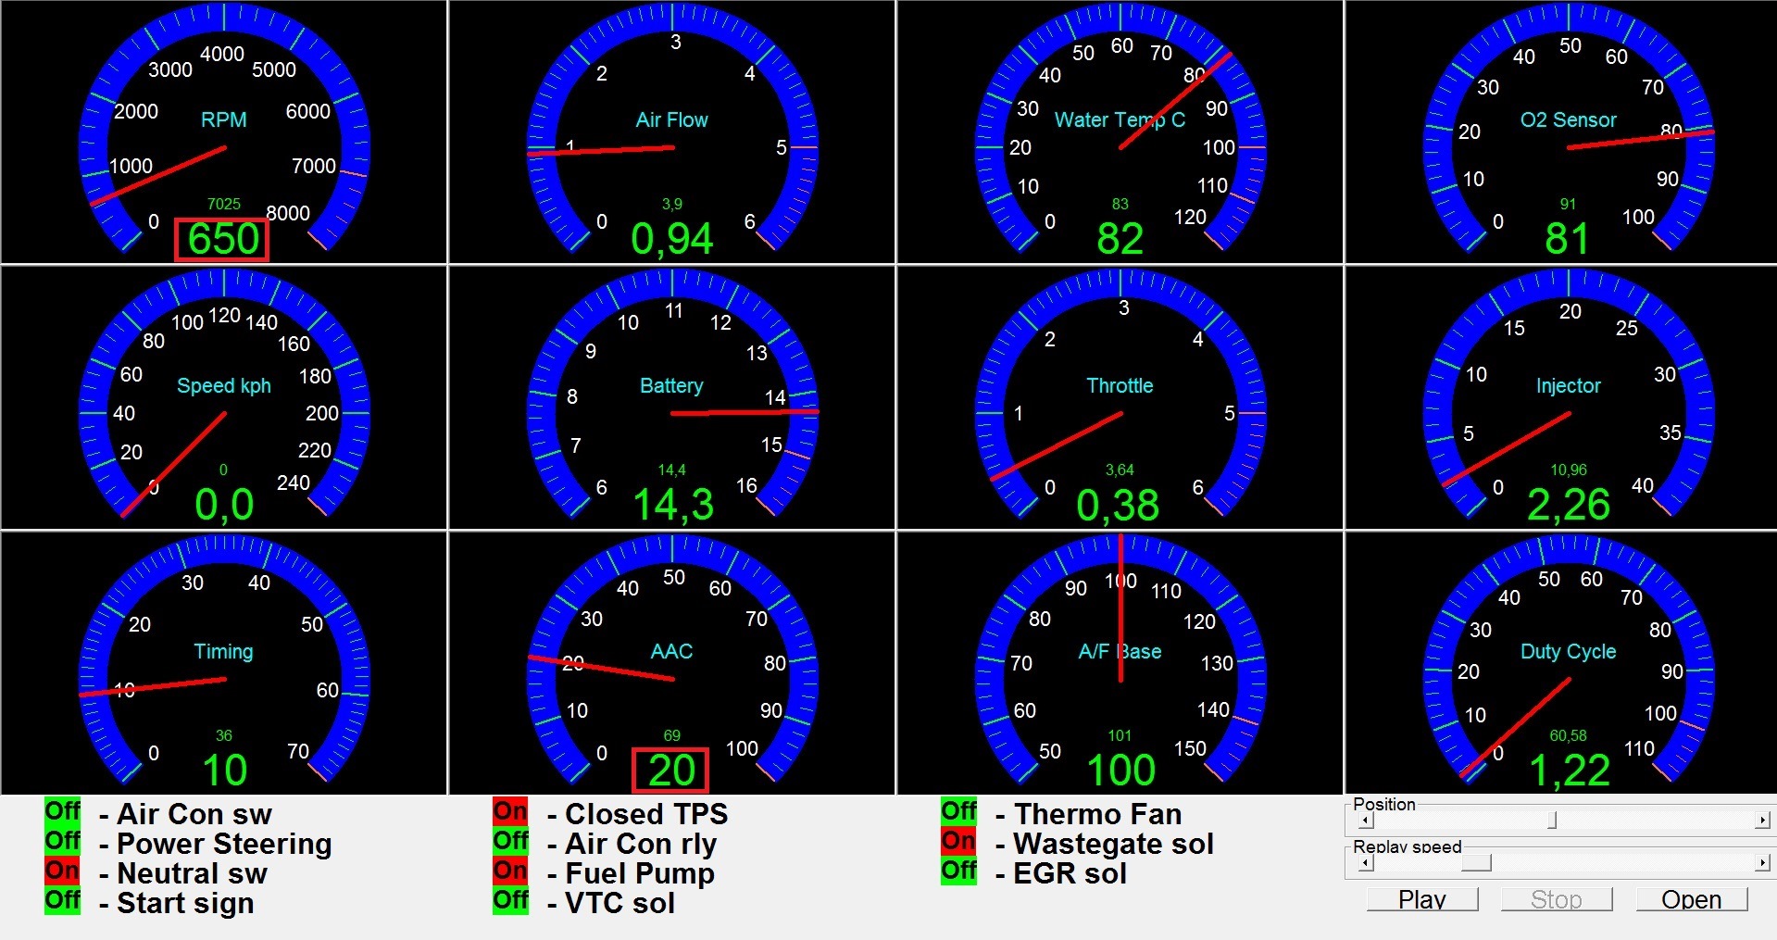This screenshot has height=940, width=1777.
Task: Select the Water Temp C gauge label
Action: [1120, 120]
